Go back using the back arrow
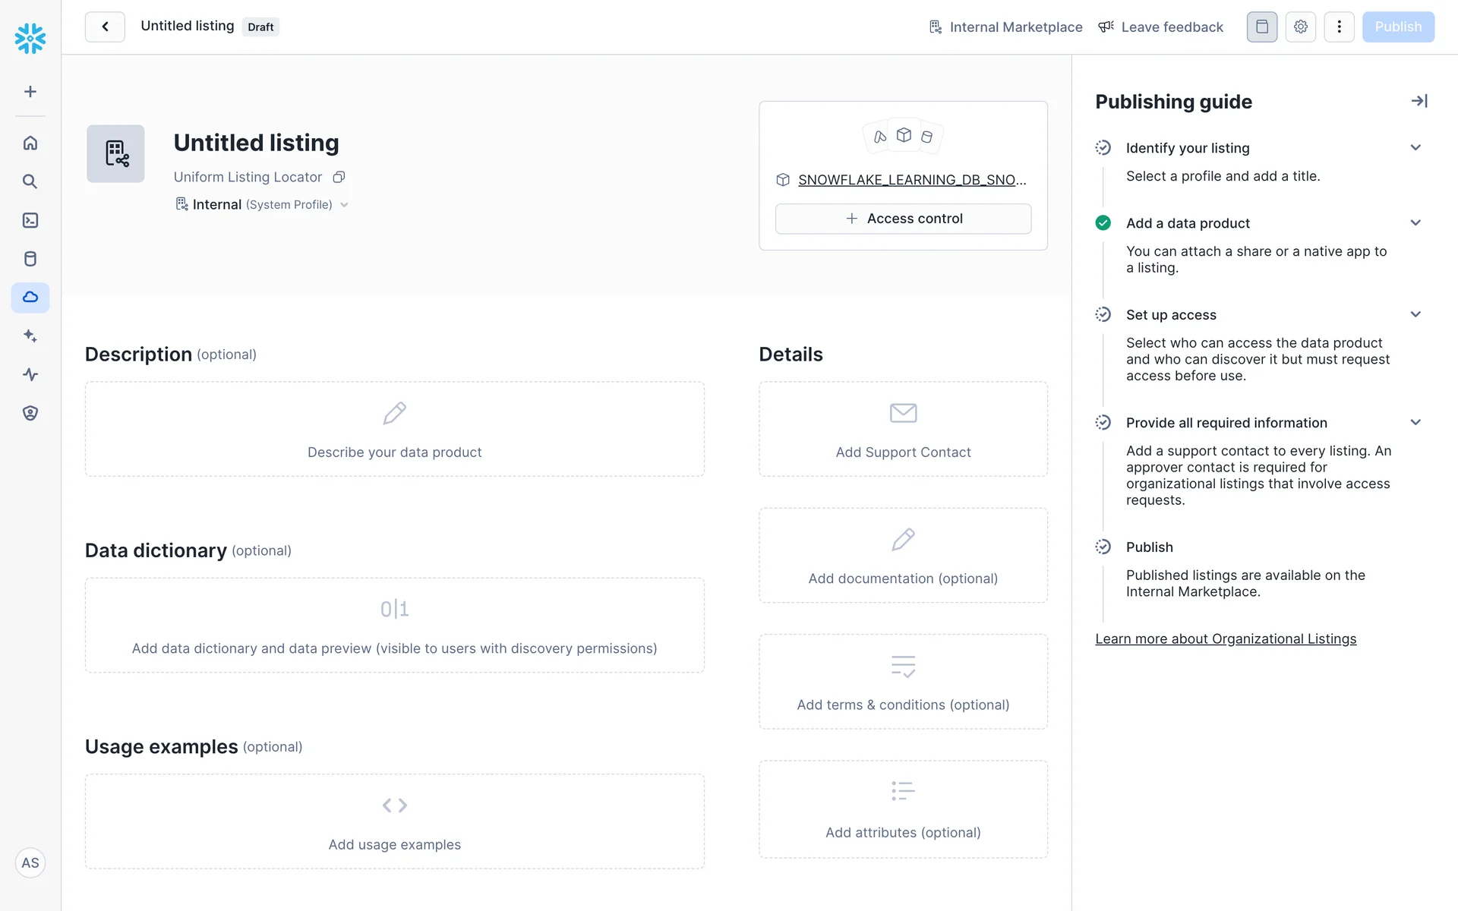 [x=105, y=27]
